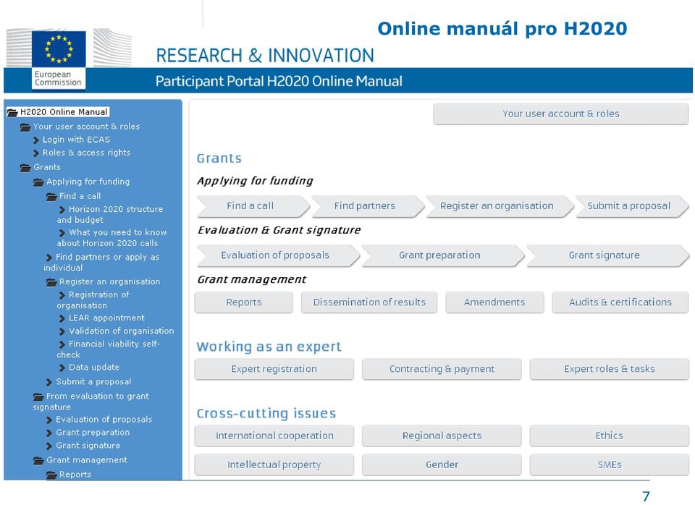This screenshot has width=695, height=505.
Task: Click the Find partners step button
Action: pyautogui.click(x=367, y=206)
